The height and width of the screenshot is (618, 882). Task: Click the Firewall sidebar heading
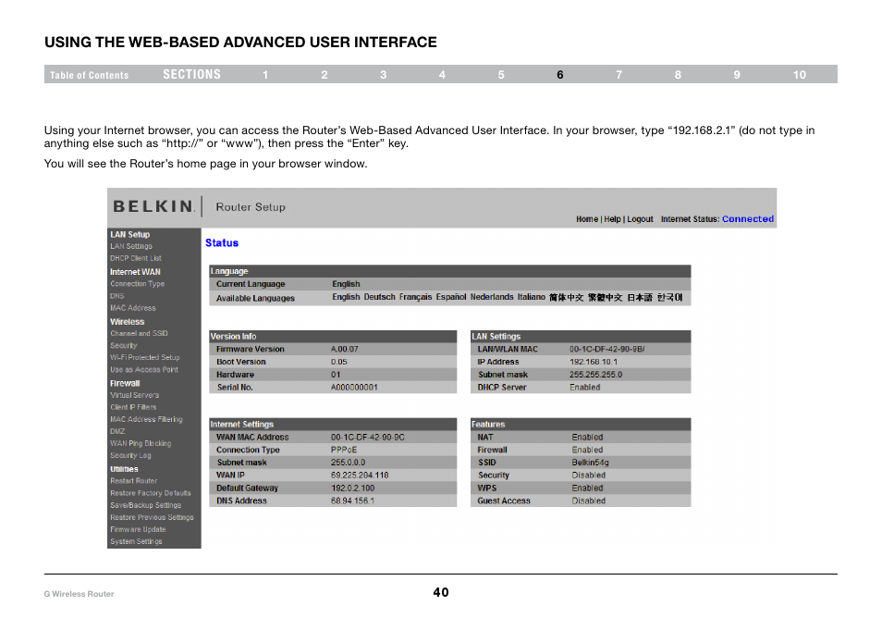tap(125, 383)
